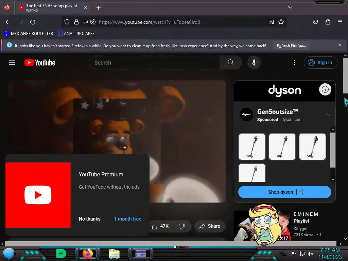
Task: Click the page vertical scrollbar thumb
Action: tap(345, 76)
